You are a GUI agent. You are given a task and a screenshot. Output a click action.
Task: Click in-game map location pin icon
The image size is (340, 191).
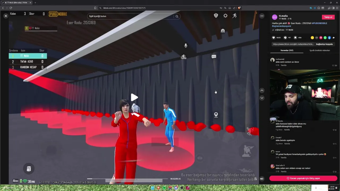(216, 115)
